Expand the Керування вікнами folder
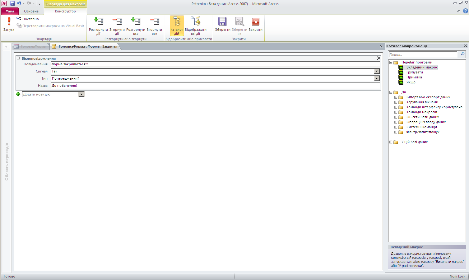 pyautogui.click(x=396, y=102)
